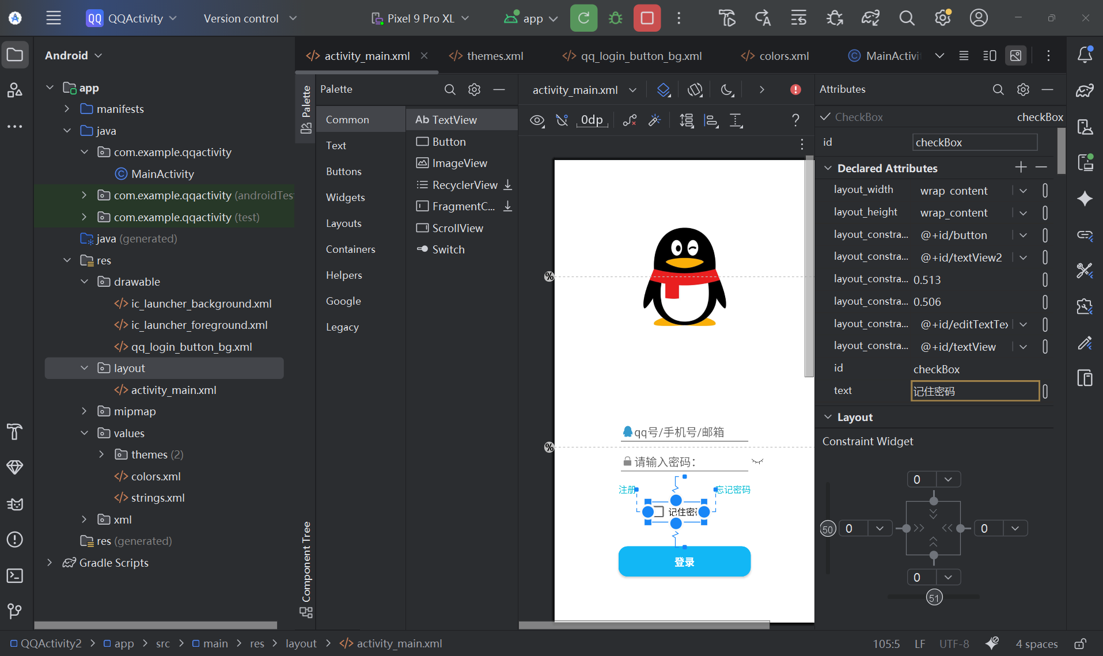This screenshot has width=1103, height=656.
Task: Search in the Palette panel
Action: 450,89
